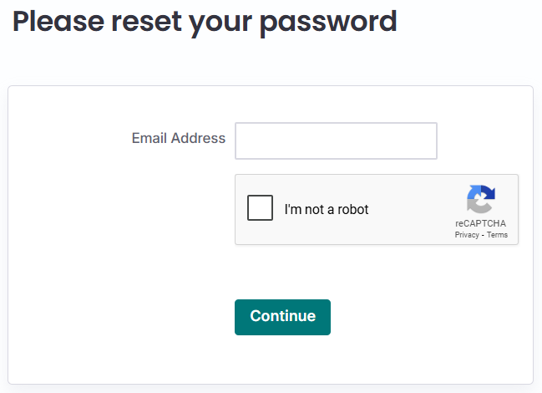The height and width of the screenshot is (393, 542).
Task: View terms of service via Terms
Action: tap(497, 235)
